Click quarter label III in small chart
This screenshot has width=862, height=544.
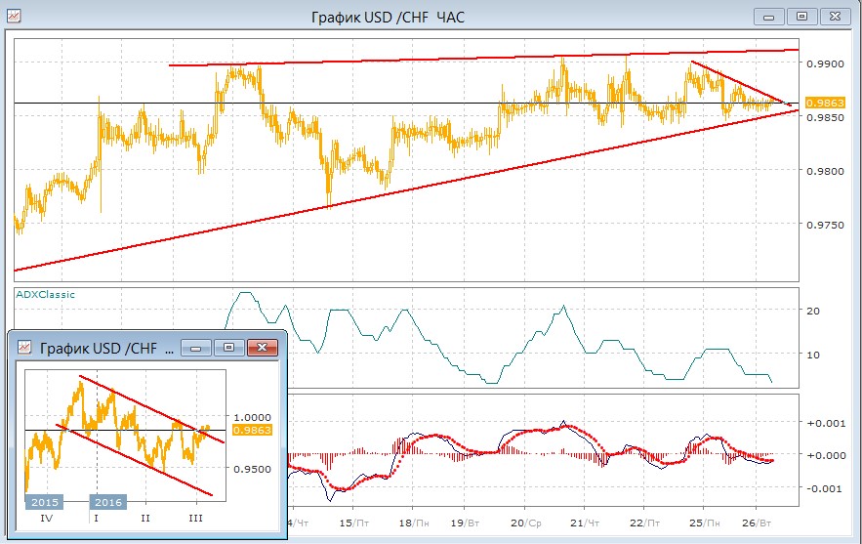click(195, 519)
